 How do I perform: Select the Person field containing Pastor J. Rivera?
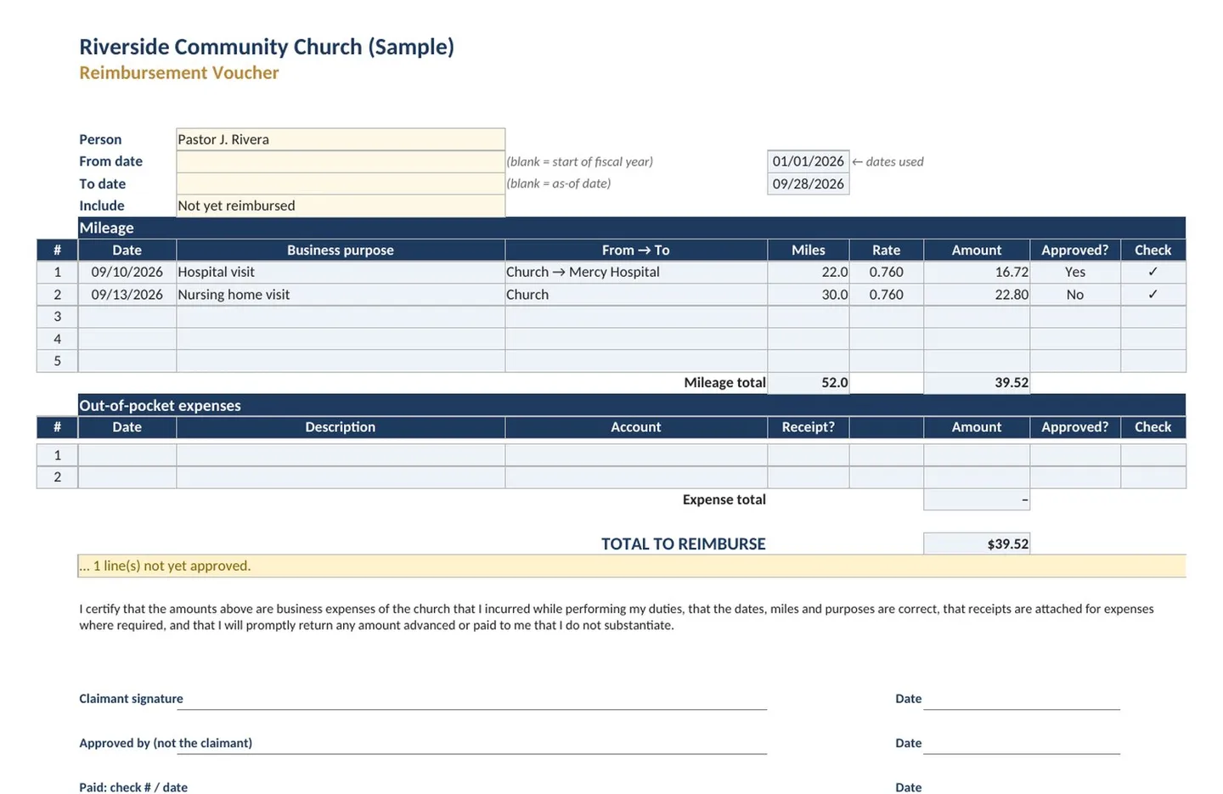click(x=341, y=139)
